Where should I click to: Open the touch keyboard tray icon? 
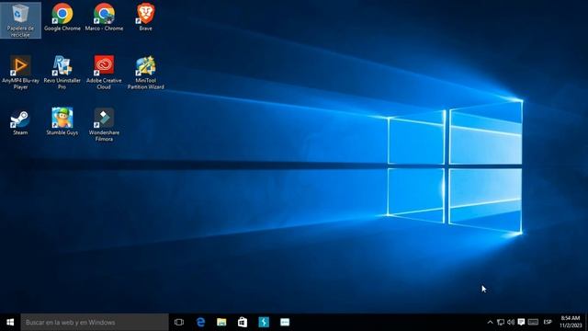pyautogui.click(x=533, y=322)
